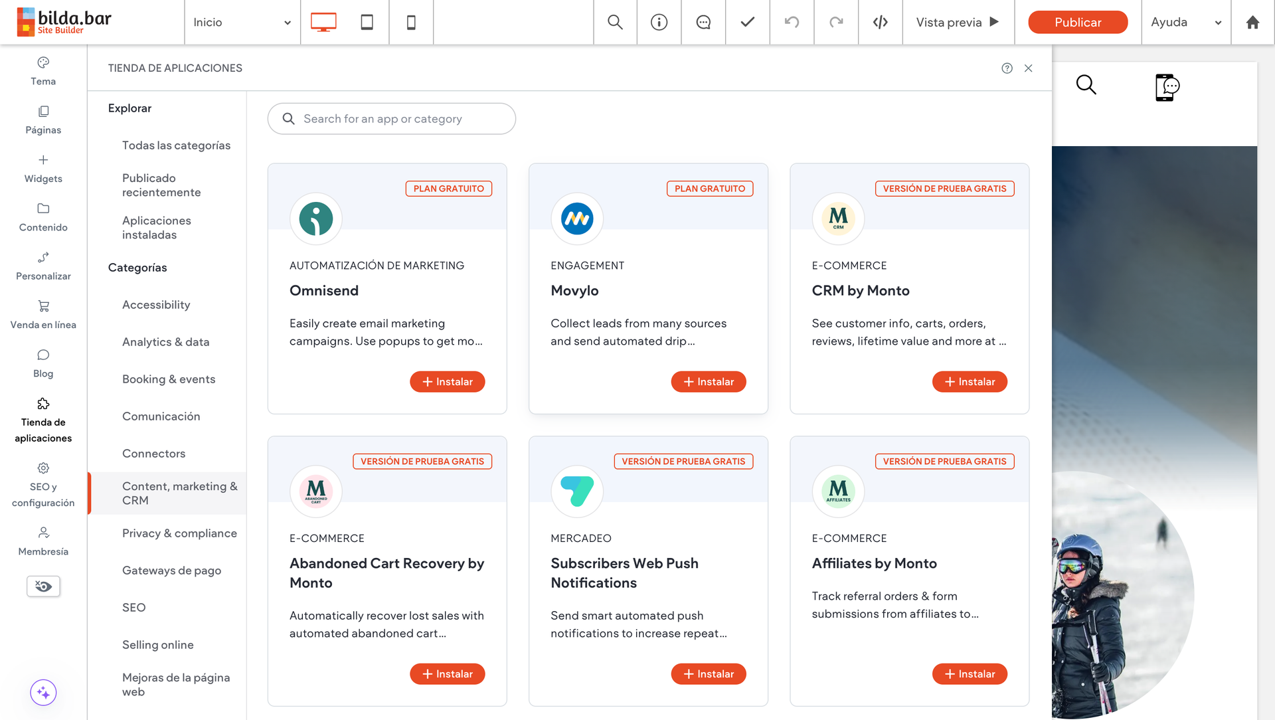Click the Publicar button

[1078, 22]
